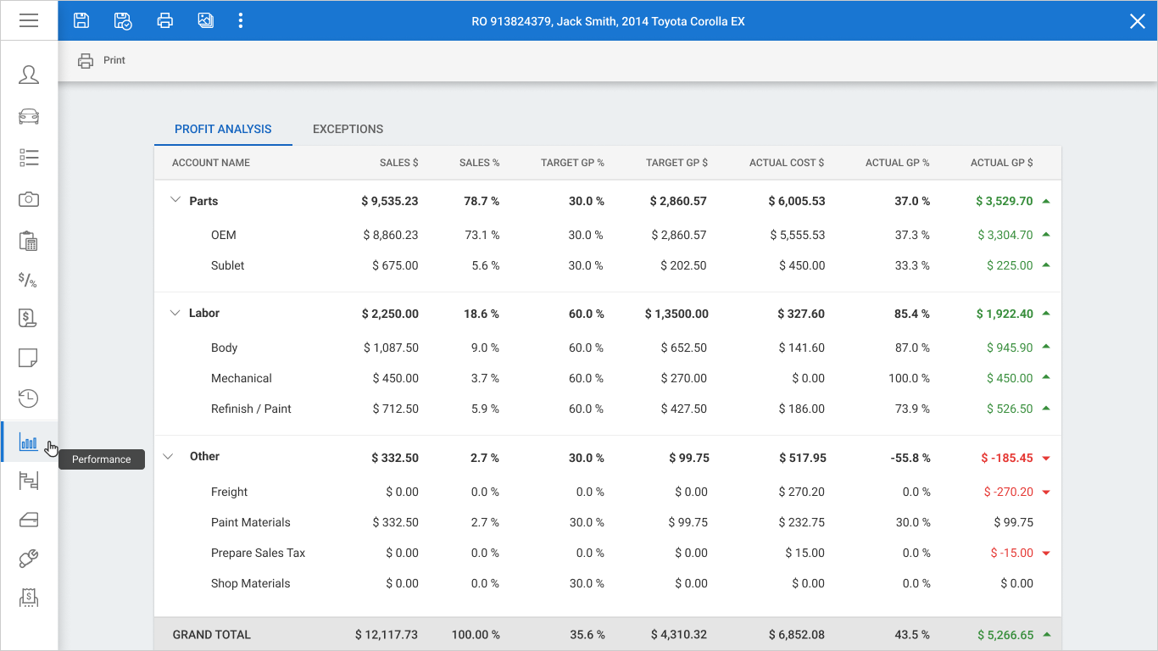Select the Refinish / Paint row label
Image resolution: width=1158 pixels, height=651 pixels.
[251, 409]
